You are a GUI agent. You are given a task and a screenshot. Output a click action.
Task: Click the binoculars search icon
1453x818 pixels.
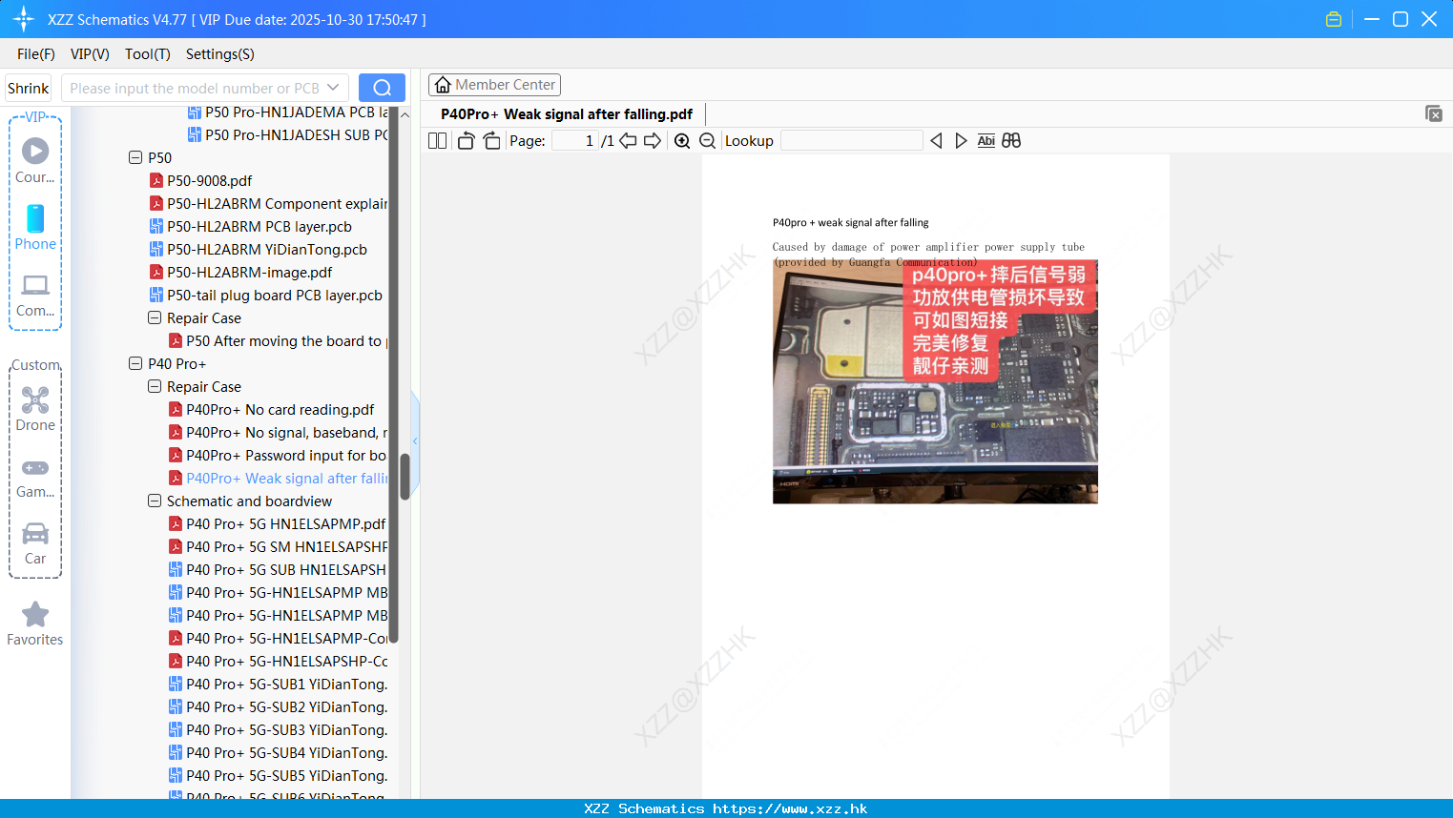[x=1011, y=140]
